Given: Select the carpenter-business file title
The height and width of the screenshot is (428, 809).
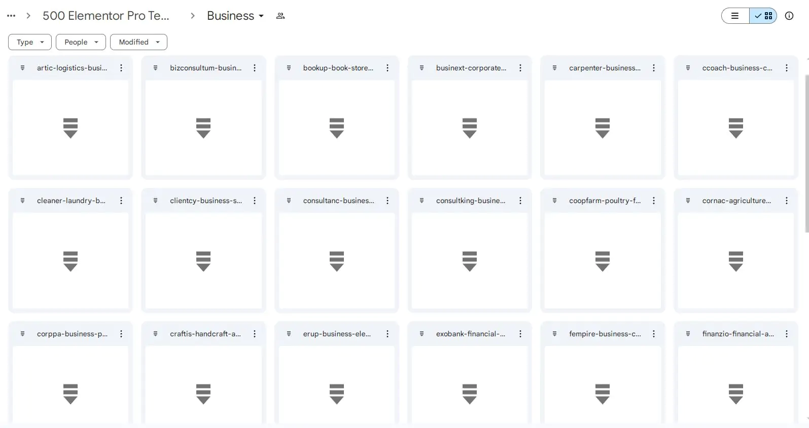Looking at the screenshot, I should pos(605,68).
